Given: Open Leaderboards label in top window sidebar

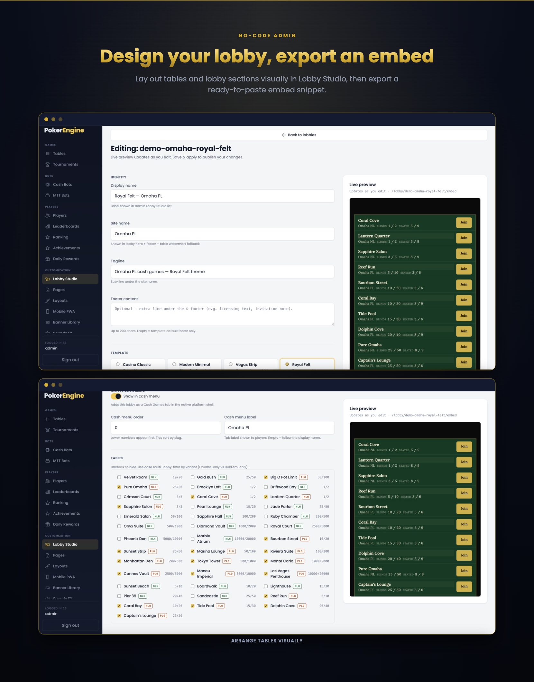Looking at the screenshot, I should pyautogui.click(x=66, y=226).
